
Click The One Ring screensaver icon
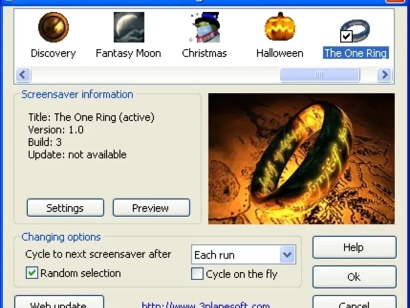pos(355,31)
